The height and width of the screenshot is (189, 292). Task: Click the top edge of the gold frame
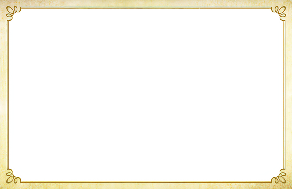[146, 8]
